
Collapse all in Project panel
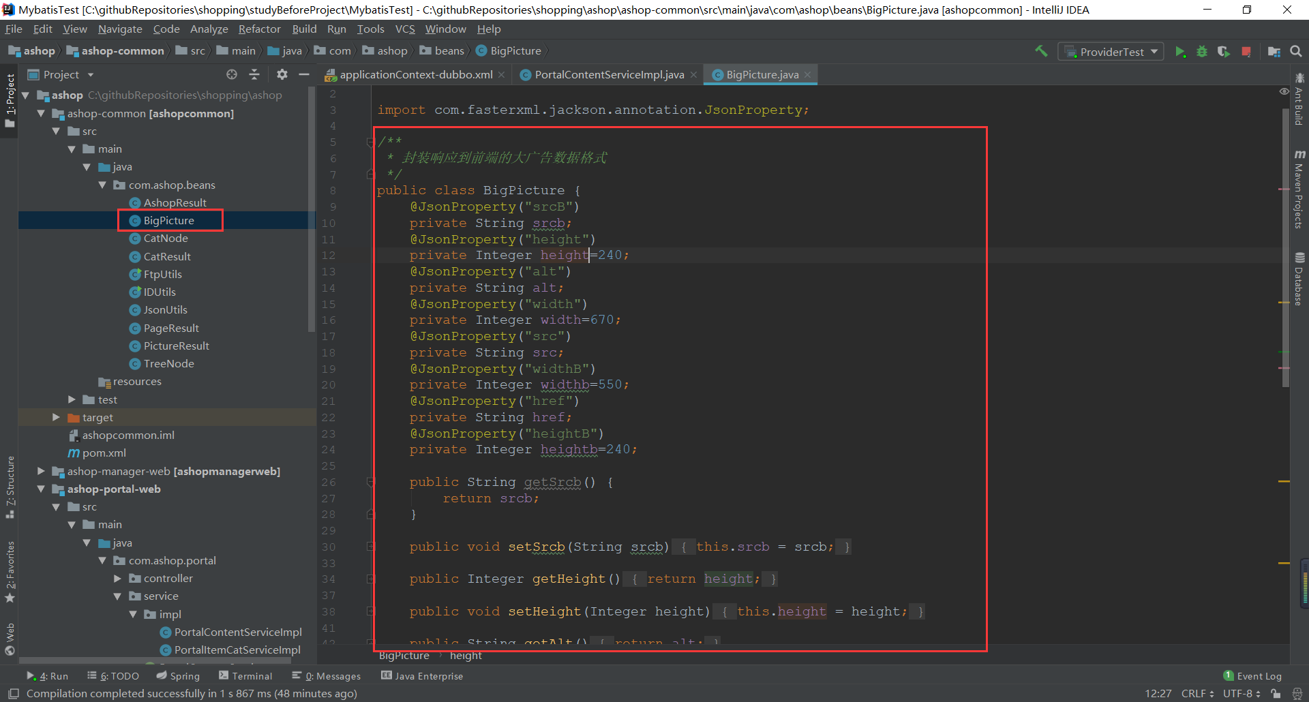254,74
